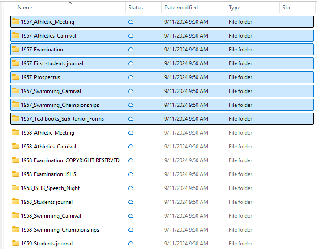
Task: Toggle sort direction arrow above Name column
Action: click(x=70, y=3)
